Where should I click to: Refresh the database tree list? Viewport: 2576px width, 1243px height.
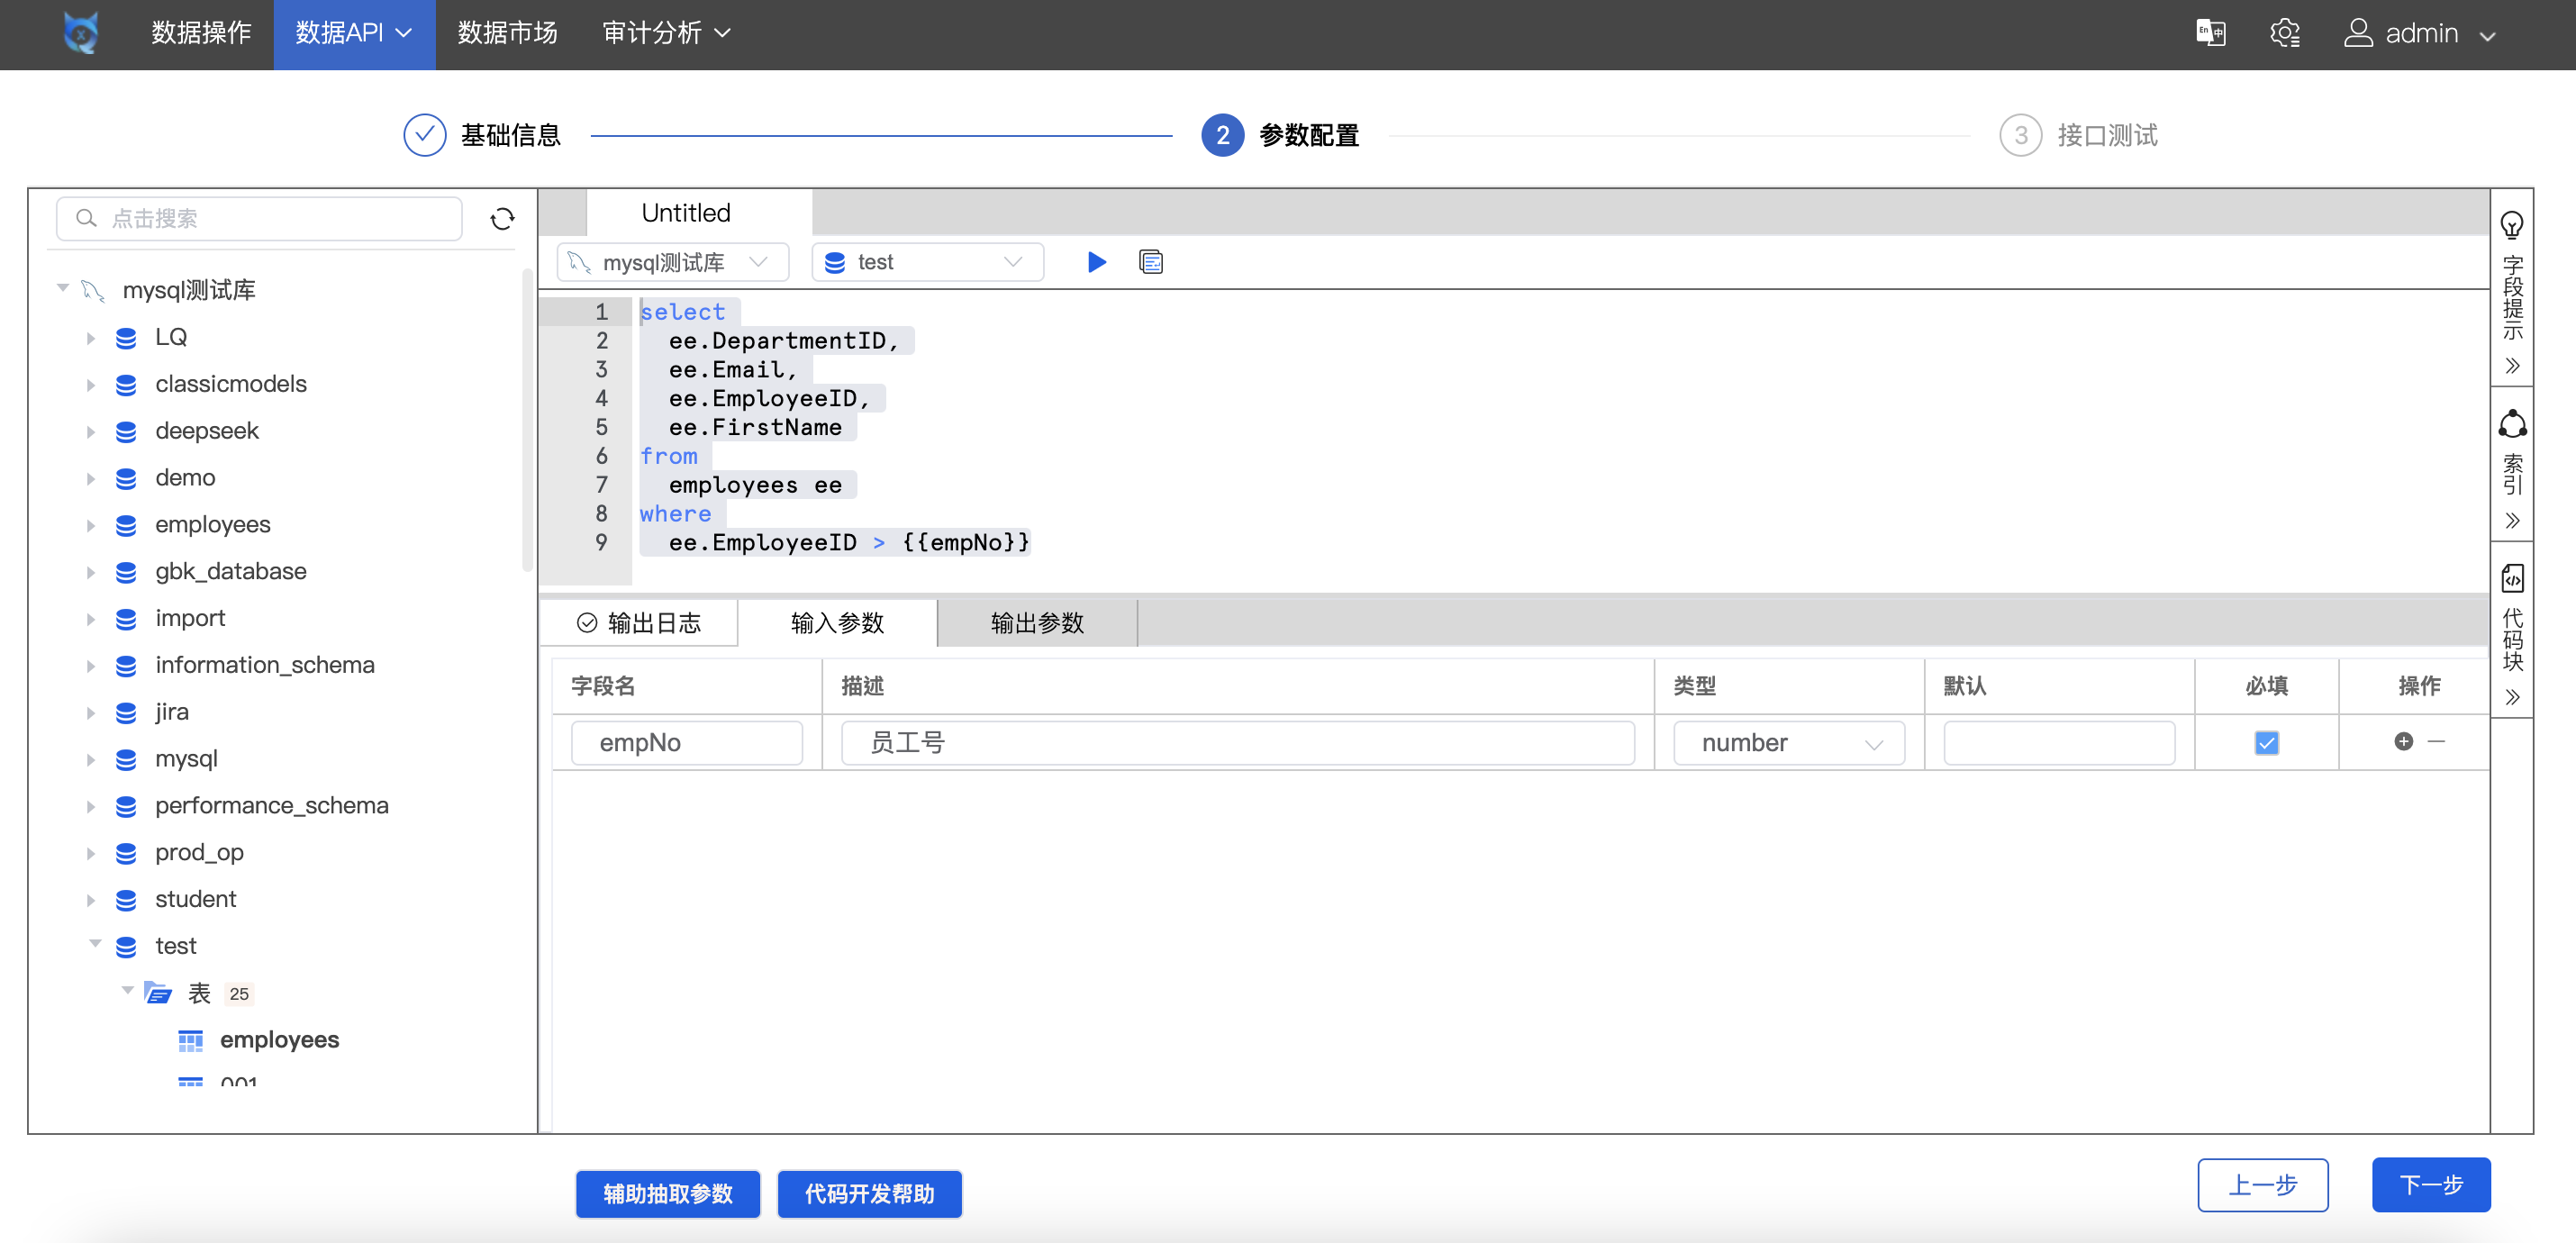[502, 218]
